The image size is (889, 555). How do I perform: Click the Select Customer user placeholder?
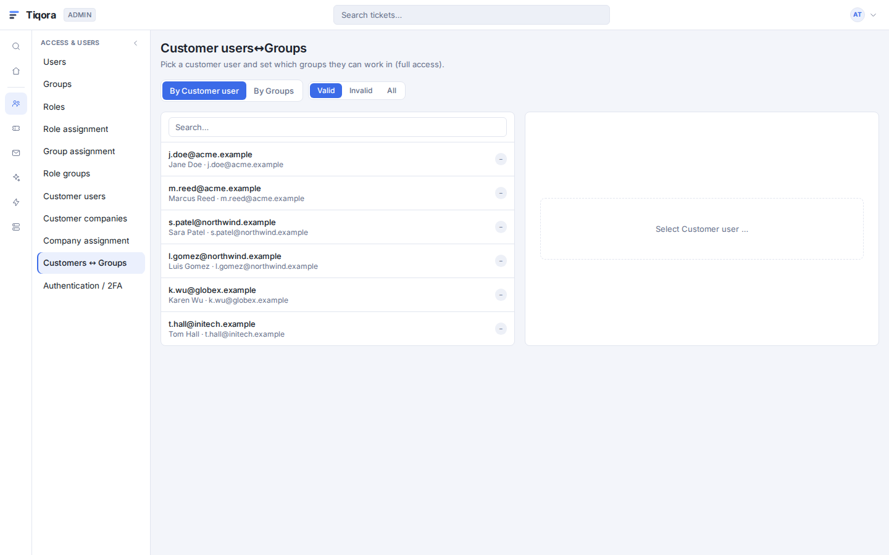pos(702,229)
